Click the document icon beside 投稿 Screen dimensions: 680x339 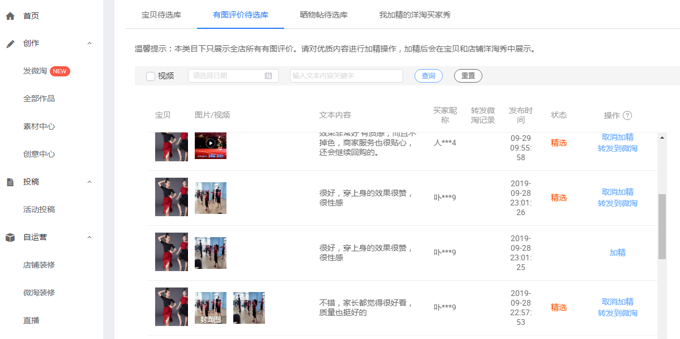tap(10, 182)
